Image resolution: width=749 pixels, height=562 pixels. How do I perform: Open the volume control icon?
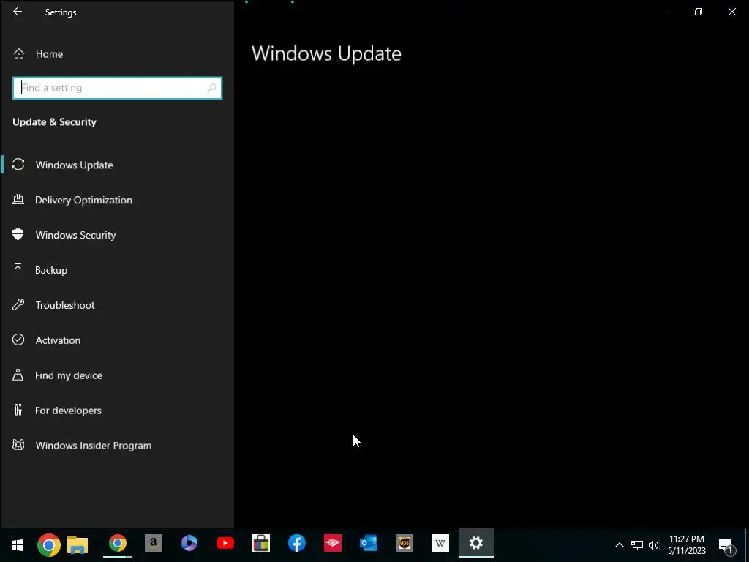[654, 544]
